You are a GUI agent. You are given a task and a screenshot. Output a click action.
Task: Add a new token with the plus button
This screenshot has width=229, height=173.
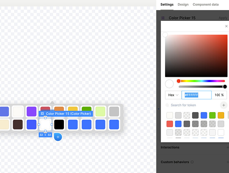coord(223,105)
